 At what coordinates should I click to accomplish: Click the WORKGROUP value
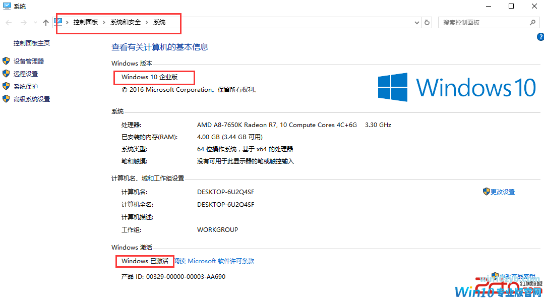click(x=217, y=229)
